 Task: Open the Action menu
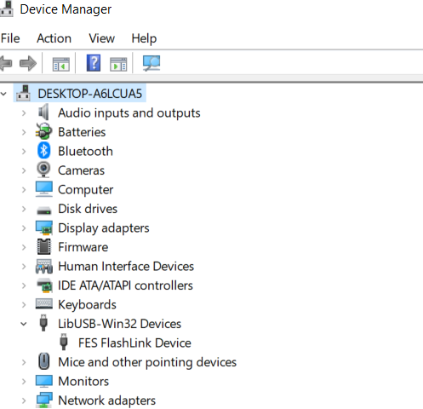pos(54,38)
